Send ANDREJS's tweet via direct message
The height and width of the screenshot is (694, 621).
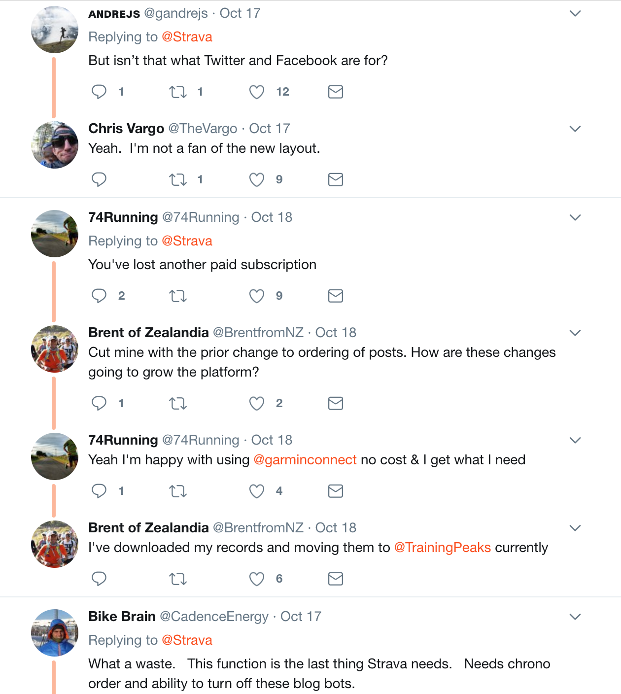pyautogui.click(x=336, y=92)
